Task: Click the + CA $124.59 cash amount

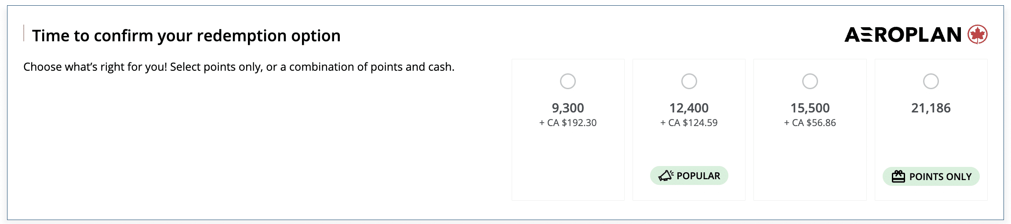Action: click(x=689, y=123)
